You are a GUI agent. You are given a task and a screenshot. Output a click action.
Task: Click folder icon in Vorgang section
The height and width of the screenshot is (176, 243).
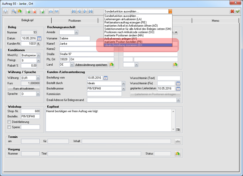178,154
